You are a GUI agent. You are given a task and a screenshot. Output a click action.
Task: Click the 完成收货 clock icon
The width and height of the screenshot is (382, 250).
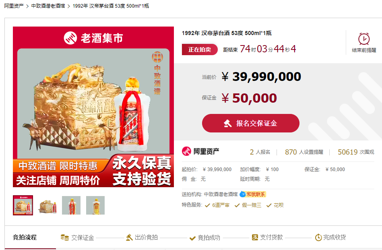tap(318, 238)
